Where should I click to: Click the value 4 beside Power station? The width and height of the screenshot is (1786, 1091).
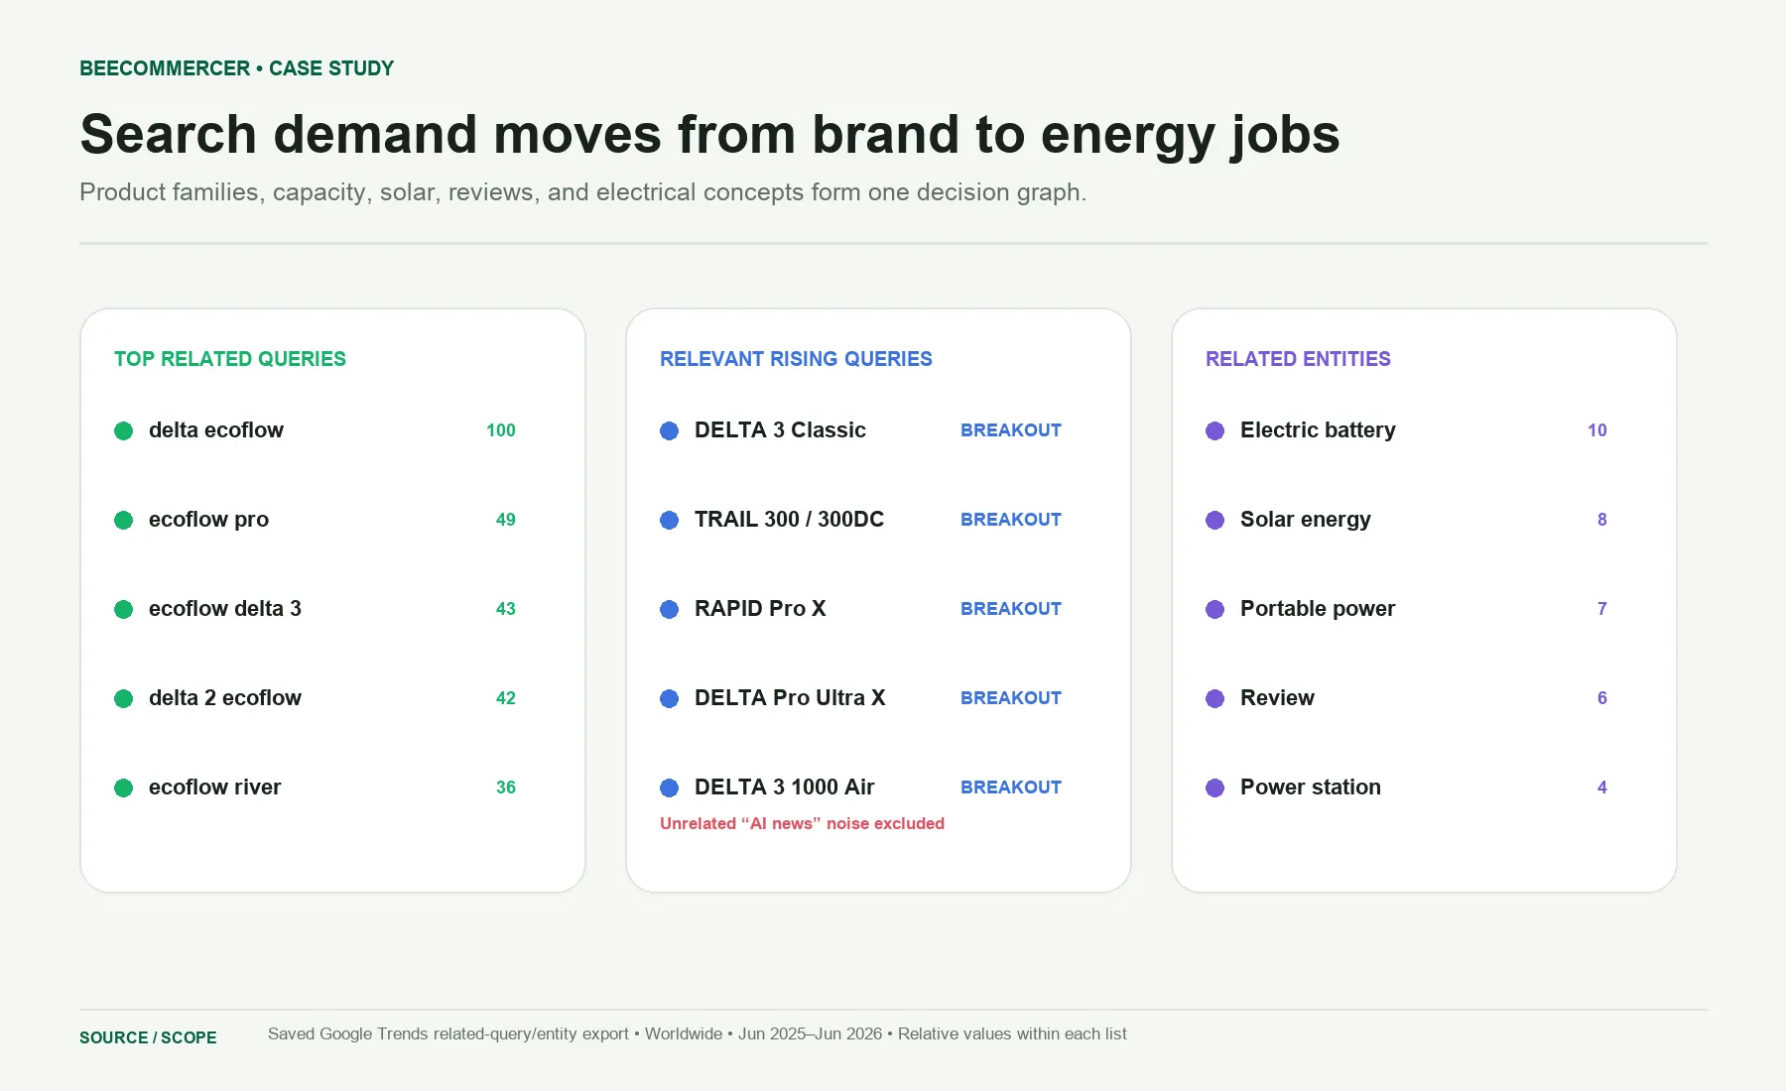click(x=1602, y=788)
